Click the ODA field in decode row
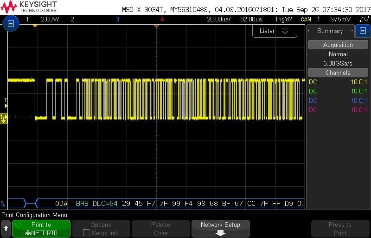The height and width of the screenshot is (238, 371). [x=61, y=204]
